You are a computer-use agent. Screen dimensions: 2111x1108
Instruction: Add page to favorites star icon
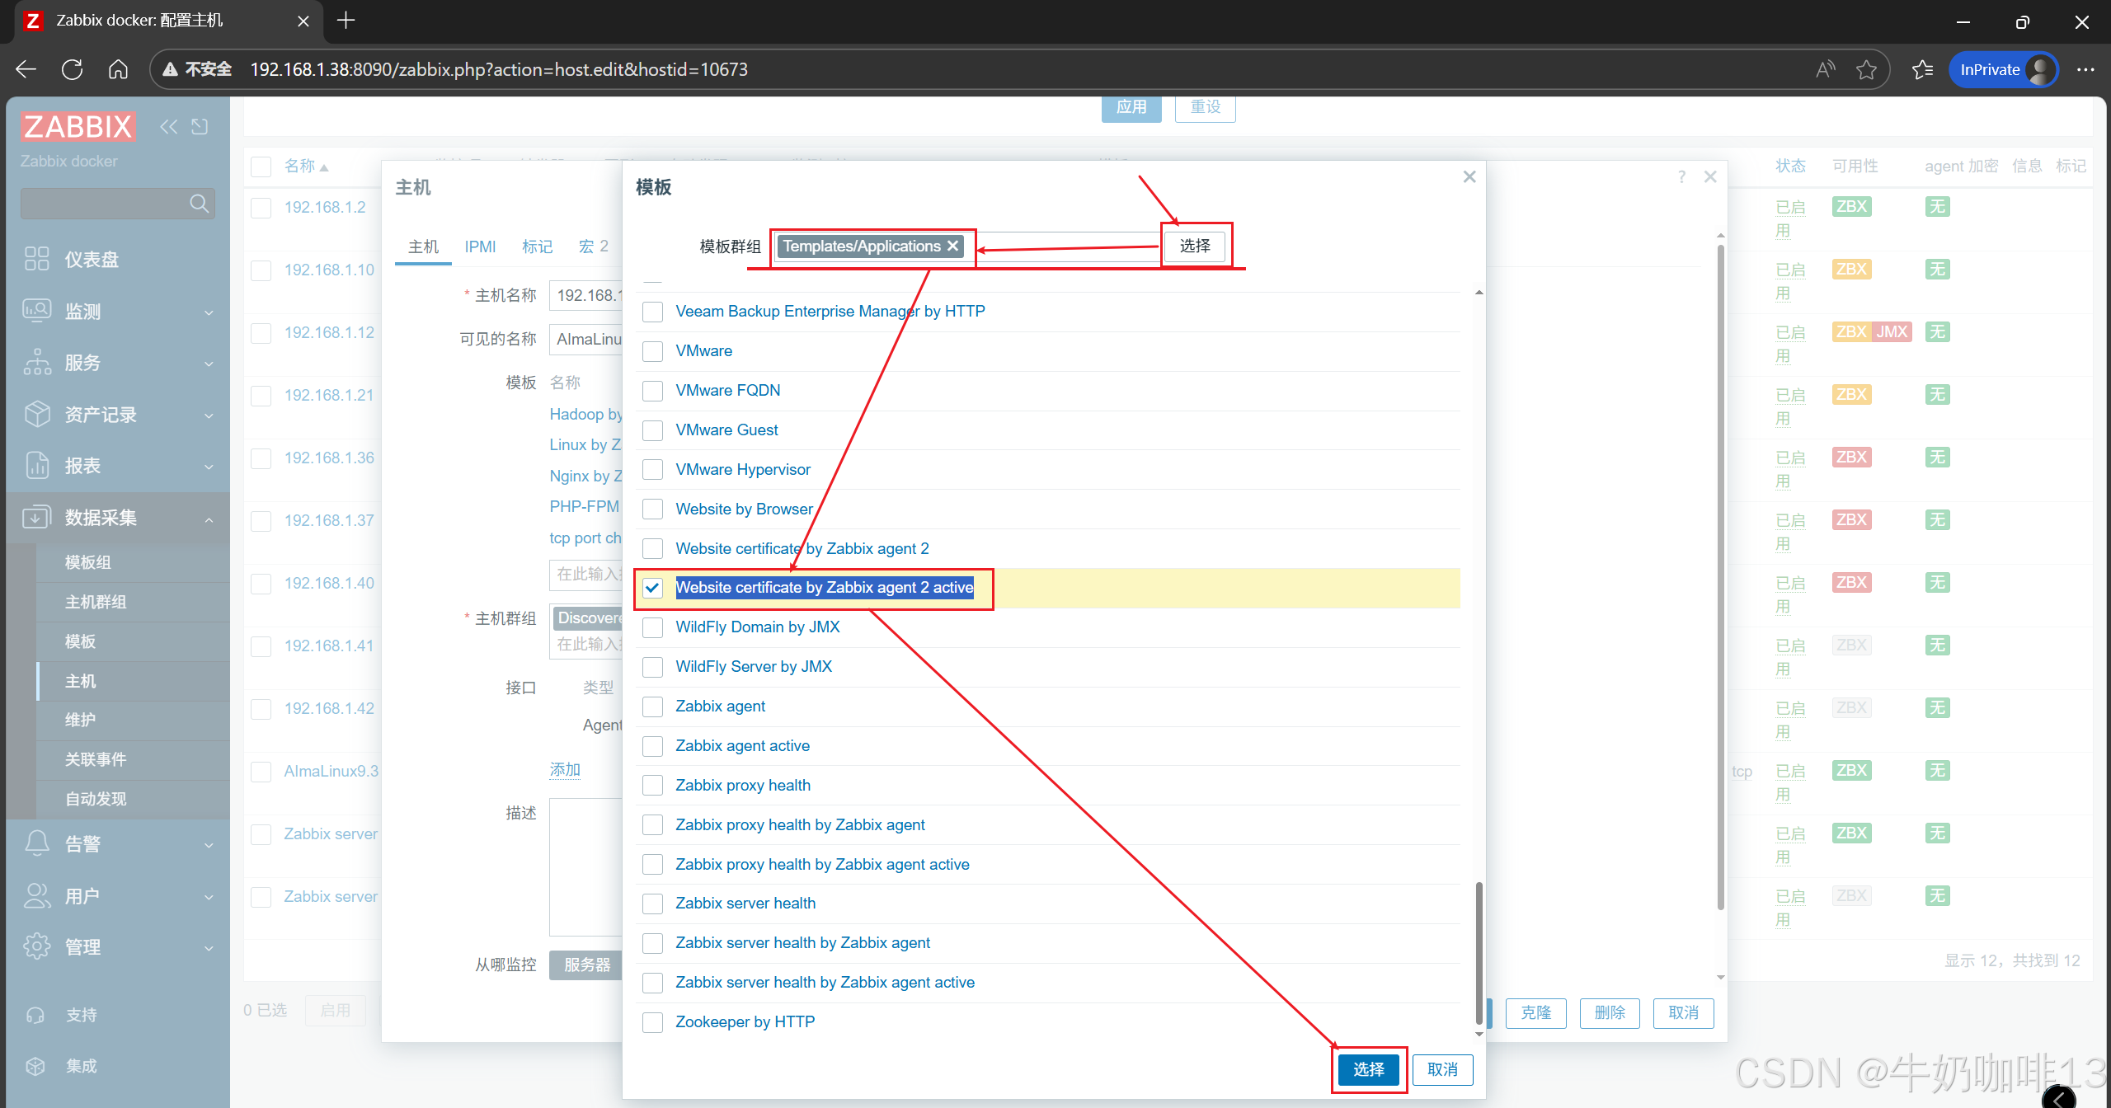1866,69
